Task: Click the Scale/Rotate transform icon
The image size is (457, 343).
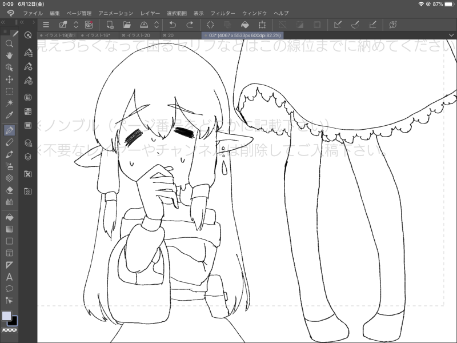Action: [x=262, y=25]
